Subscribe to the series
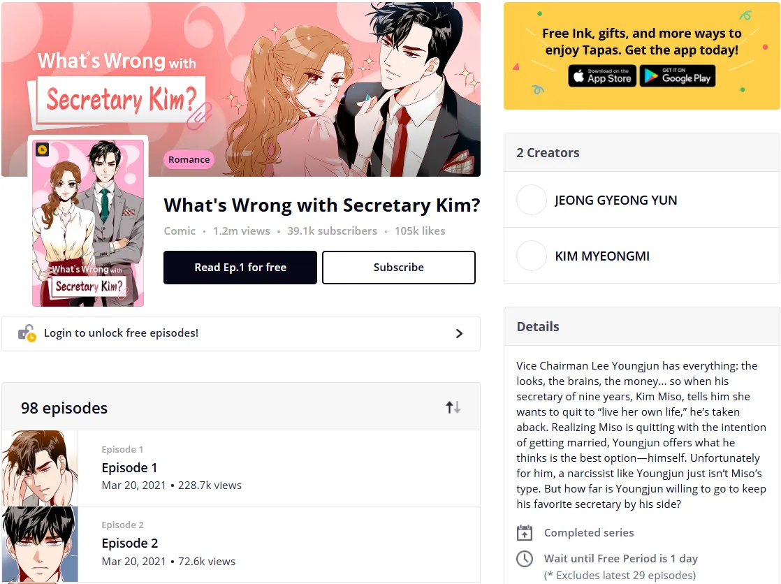Screen dimensions: 781x584 (399, 268)
